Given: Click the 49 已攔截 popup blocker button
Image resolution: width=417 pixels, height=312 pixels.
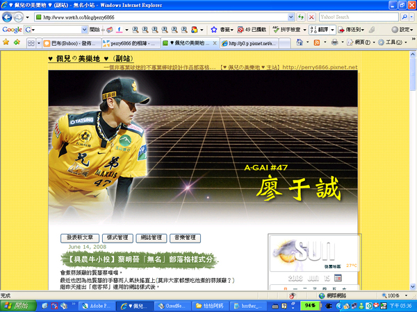Looking at the screenshot, I should [x=252, y=29].
